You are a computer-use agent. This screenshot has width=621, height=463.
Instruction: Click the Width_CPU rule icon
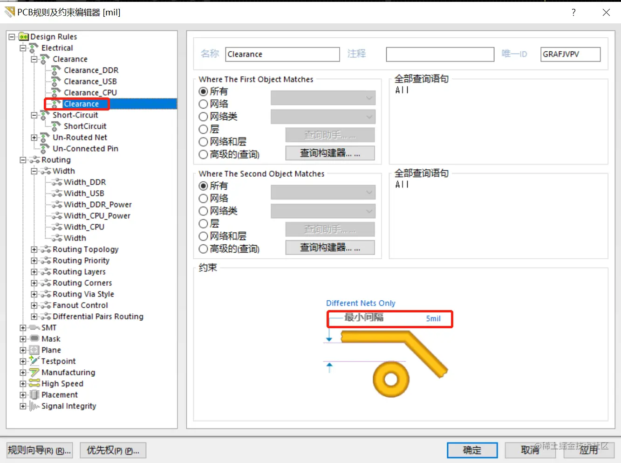click(57, 227)
